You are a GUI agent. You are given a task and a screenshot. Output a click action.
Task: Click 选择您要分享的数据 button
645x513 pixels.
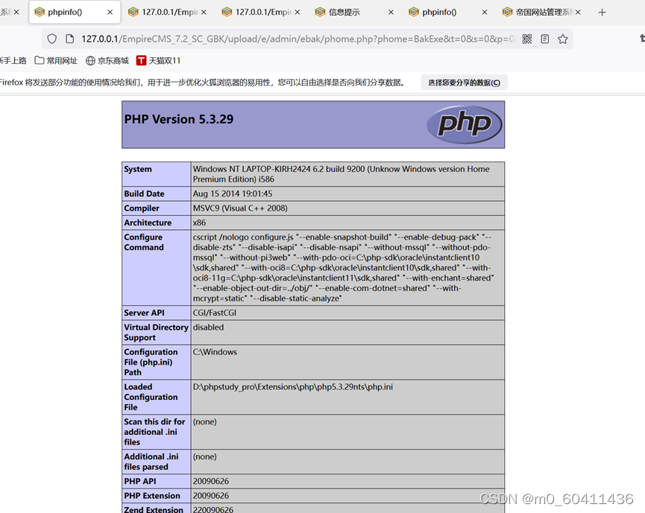click(464, 83)
